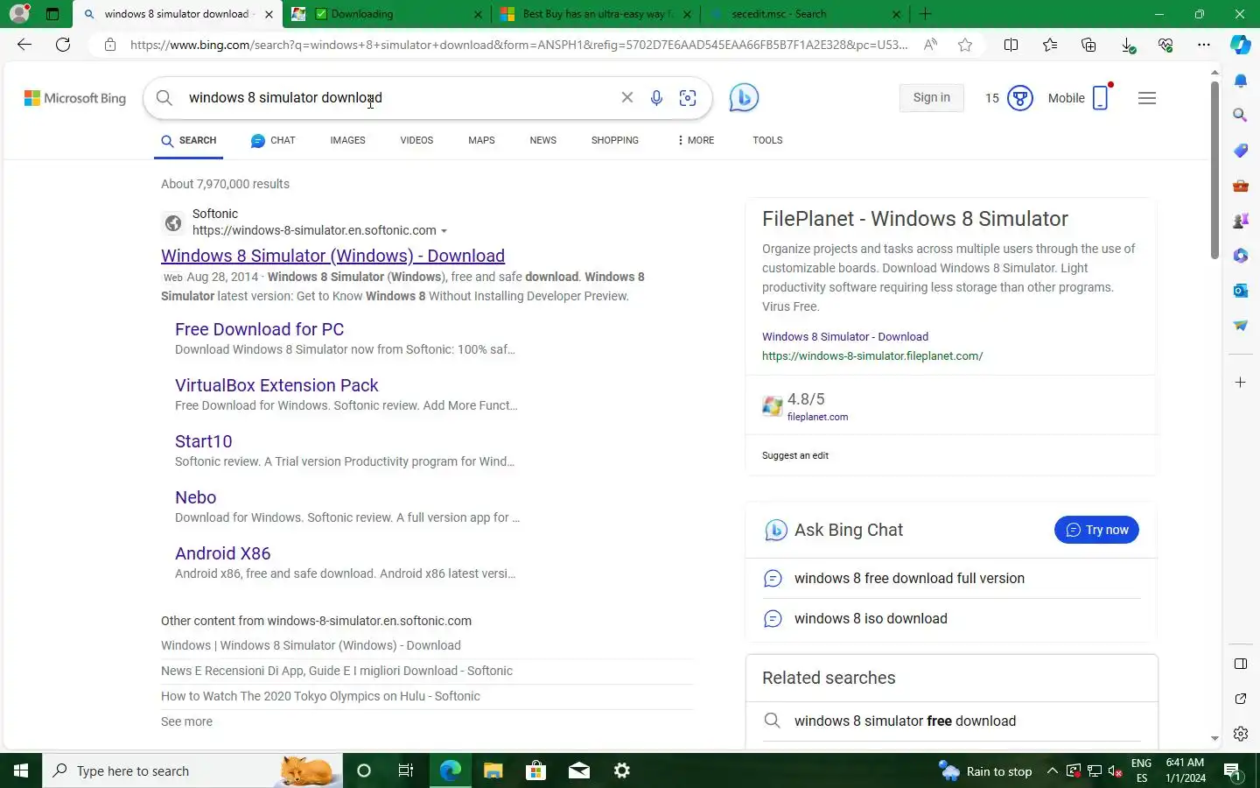Open Bing hamburger menu
This screenshot has width=1260, height=788.
coord(1147,98)
